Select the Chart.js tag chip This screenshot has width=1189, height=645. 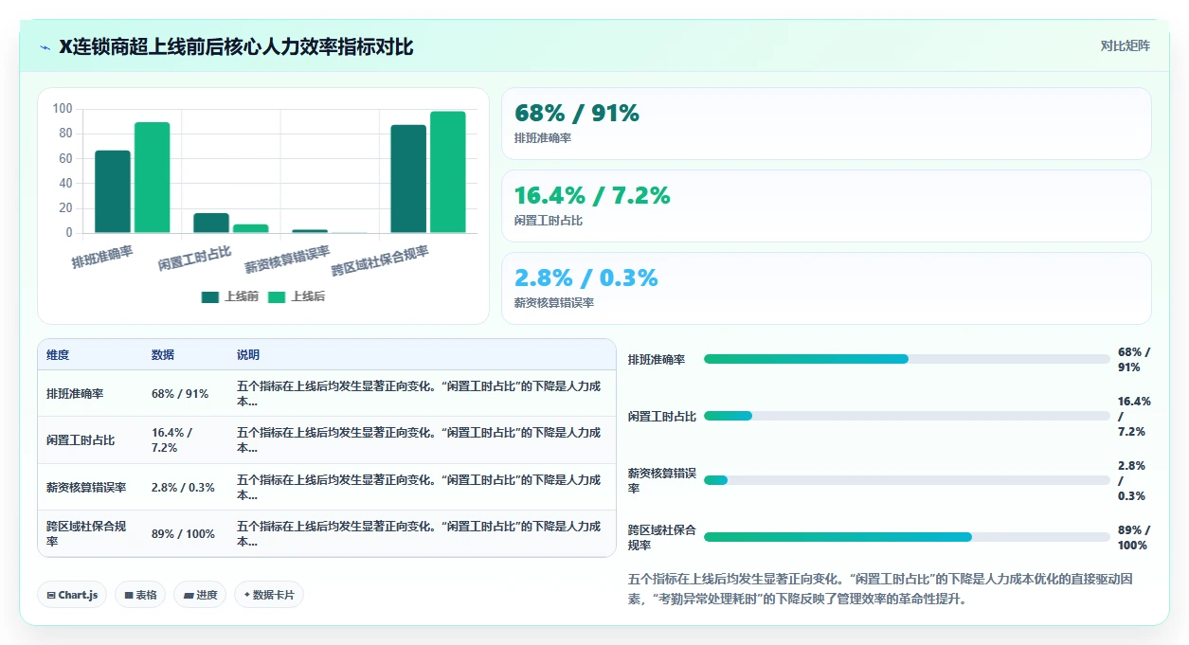click(72, 595)
